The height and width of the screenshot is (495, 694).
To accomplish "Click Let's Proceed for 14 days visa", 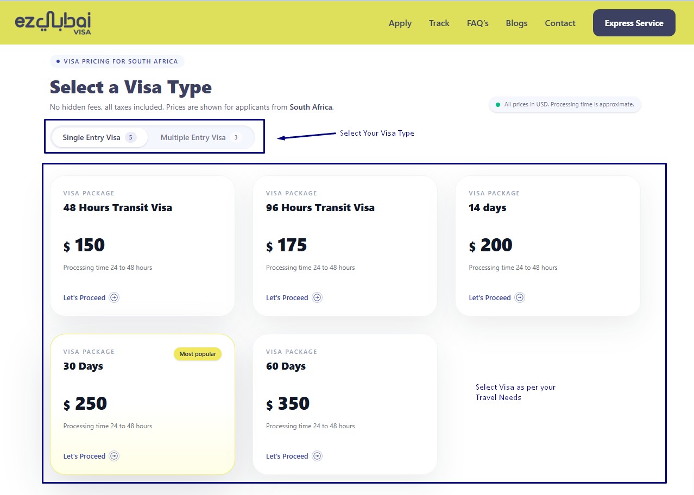I will [490, 297].
